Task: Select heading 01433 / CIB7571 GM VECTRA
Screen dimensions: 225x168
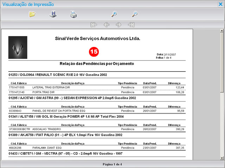Action: (66, 154)
